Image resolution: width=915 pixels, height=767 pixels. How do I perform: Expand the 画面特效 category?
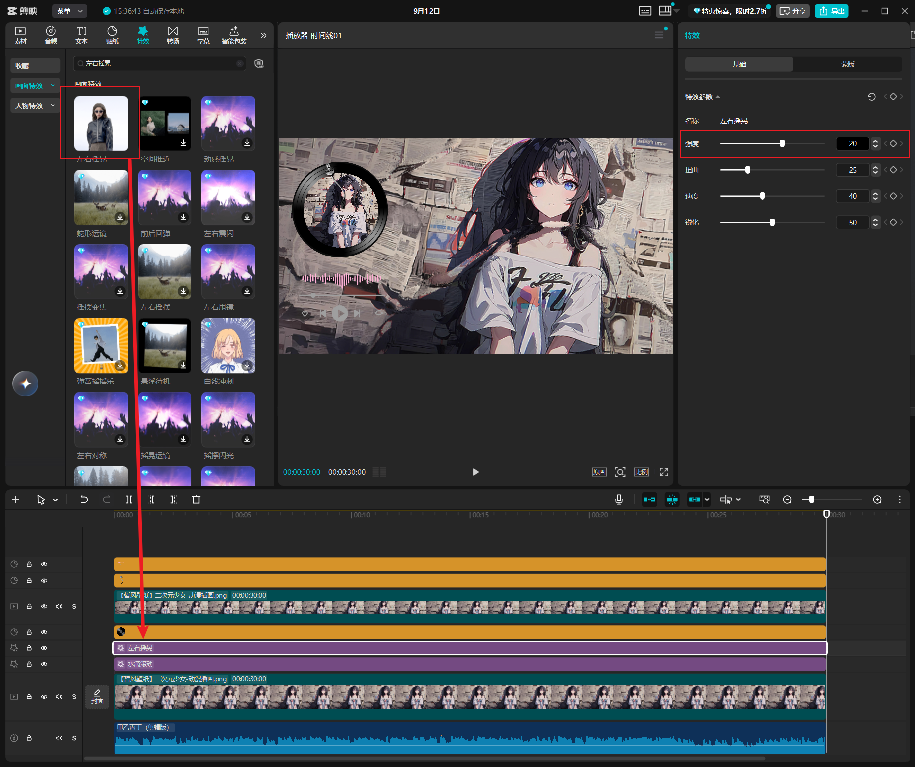tap(35, 86)
